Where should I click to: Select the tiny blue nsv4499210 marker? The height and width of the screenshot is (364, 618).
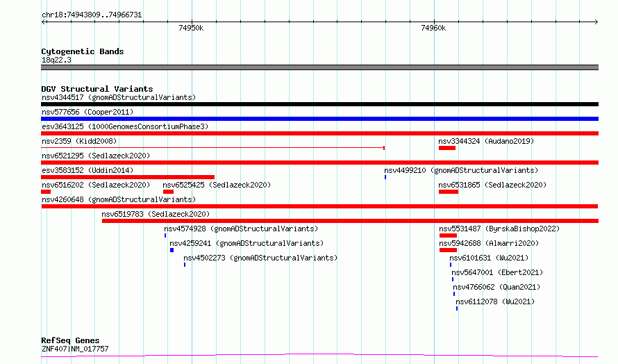pos(385,177)
